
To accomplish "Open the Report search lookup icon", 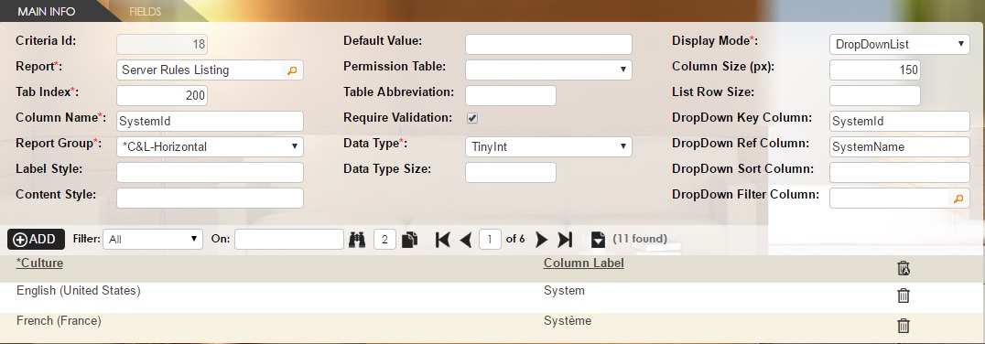I will click(x=291, y=70).
